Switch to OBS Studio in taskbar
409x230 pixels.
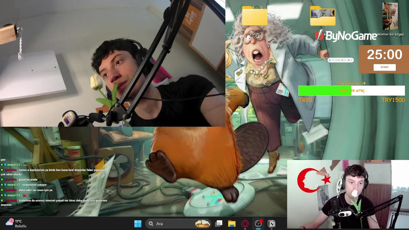coord(258,224)
